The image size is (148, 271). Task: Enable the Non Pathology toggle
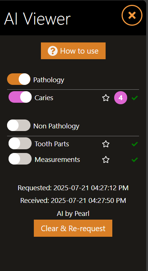(19, 125)
